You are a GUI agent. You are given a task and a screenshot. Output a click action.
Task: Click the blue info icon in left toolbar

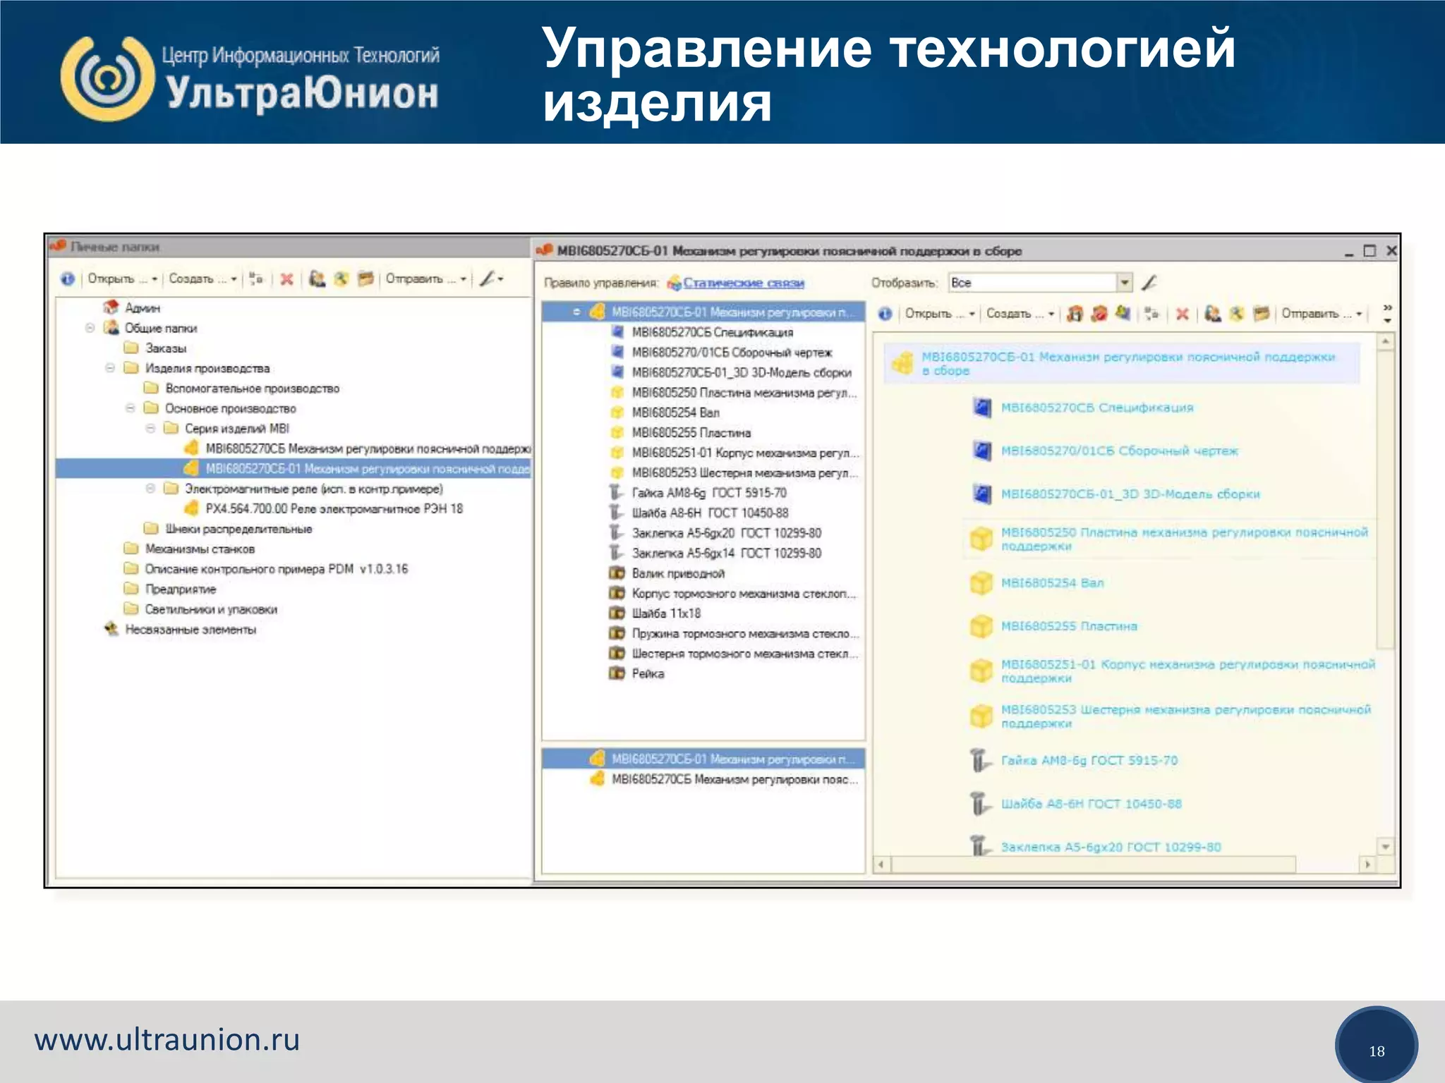coord(68,279)
